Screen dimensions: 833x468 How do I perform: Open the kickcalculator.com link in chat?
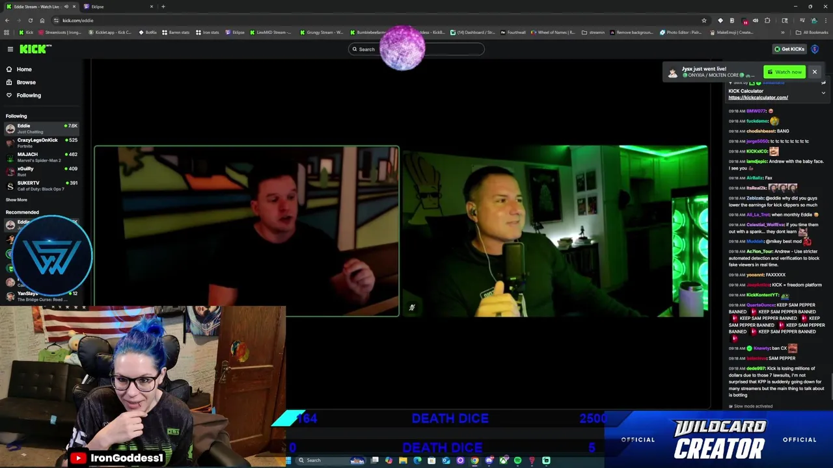point(758,97)
